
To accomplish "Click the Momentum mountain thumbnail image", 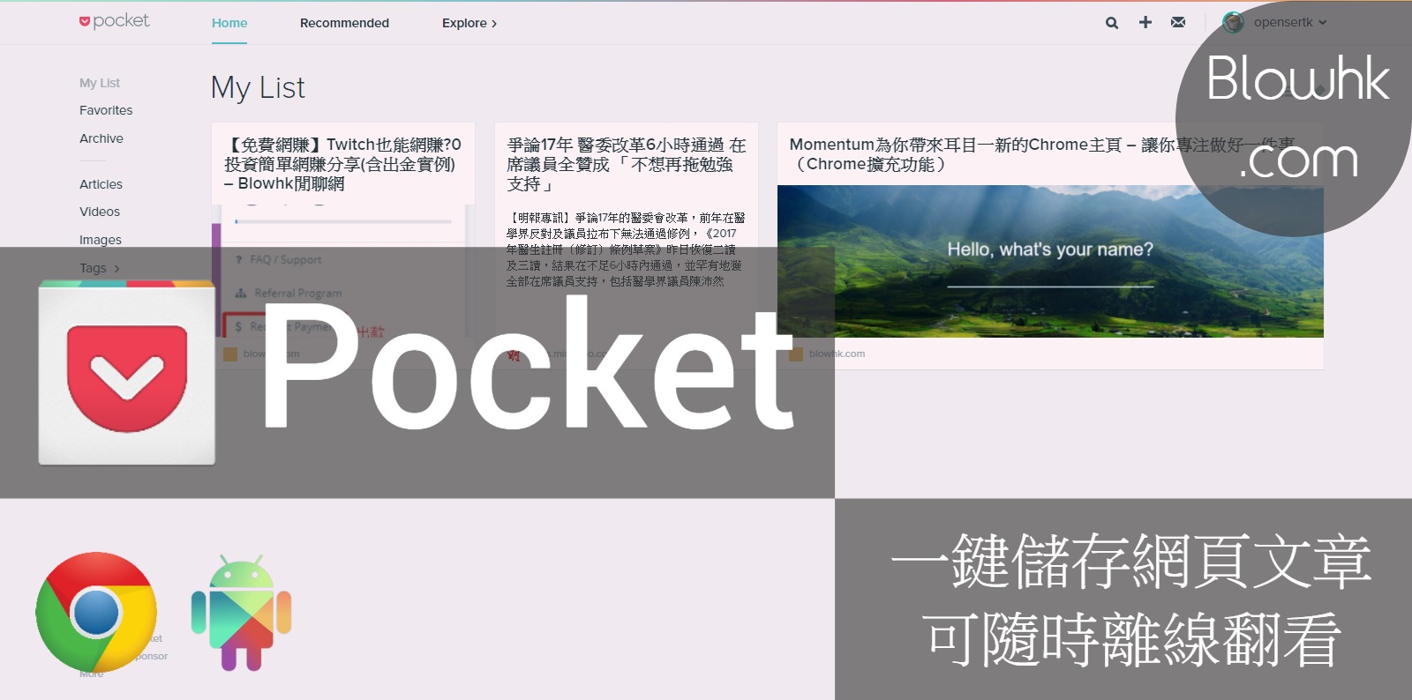I will [1050, 261].
